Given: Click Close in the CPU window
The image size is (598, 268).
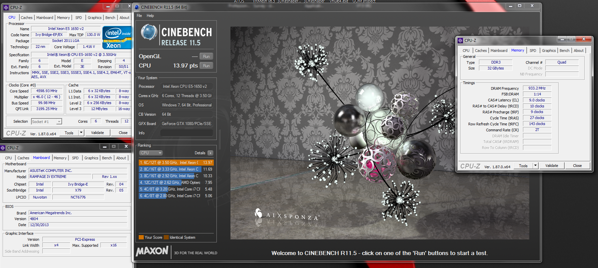Looking at the screenshot, I should coord(123,133).
